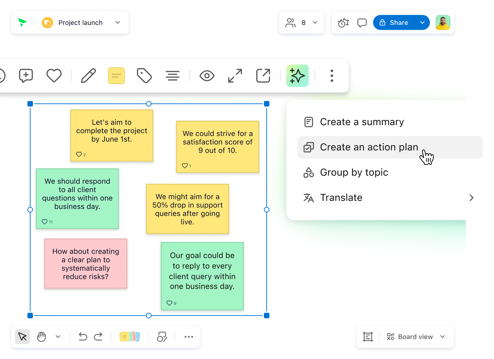Screen dimensions: 494x359
Task: Select the 'Our goal could be' green note
Action: 202,276
